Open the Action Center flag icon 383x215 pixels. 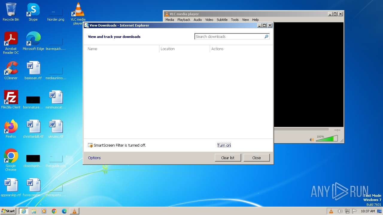(354, 211)
